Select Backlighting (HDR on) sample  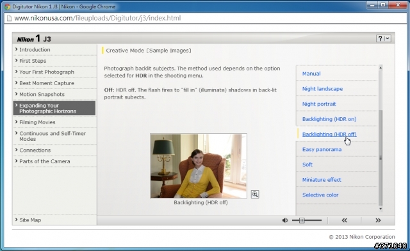[x=329, y=119]
